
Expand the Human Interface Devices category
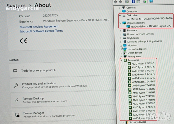click(x=120, y=34)
